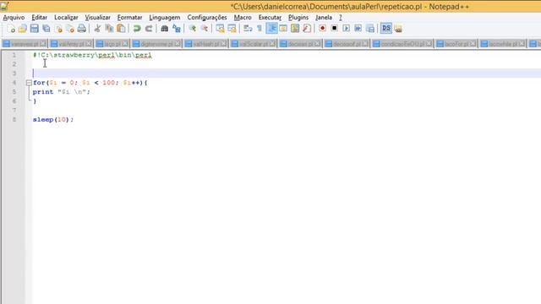541x304 pixels.
Task: Open the Replace dialog from the toolbar
Action: 177,29
